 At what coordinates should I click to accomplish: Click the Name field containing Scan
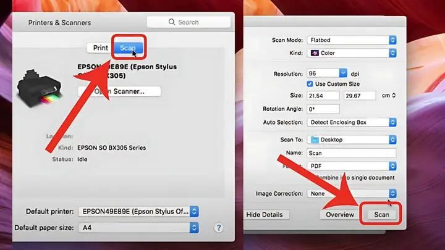click(352, 153)
